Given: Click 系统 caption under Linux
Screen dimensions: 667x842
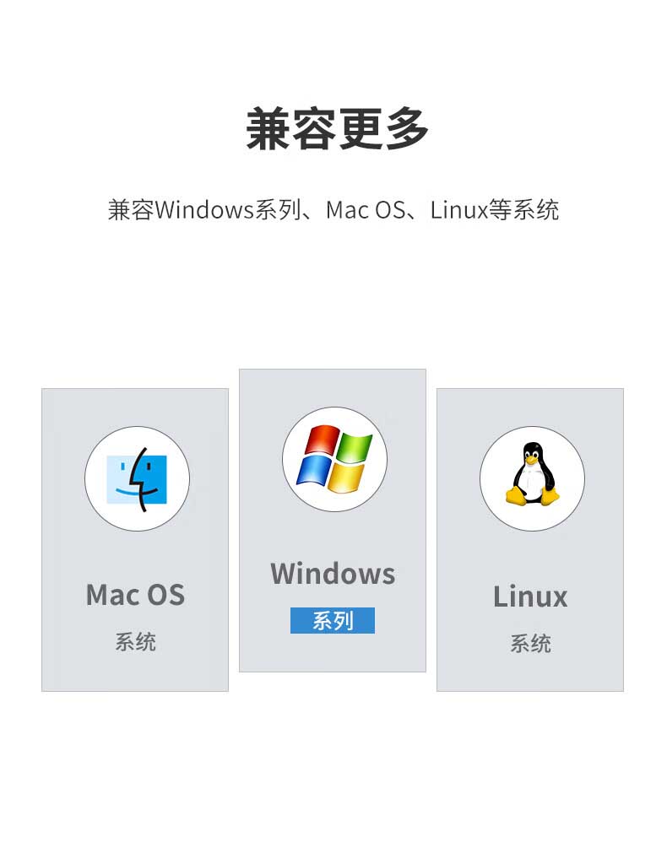Looking at the screenshot, I should (530, 644).
